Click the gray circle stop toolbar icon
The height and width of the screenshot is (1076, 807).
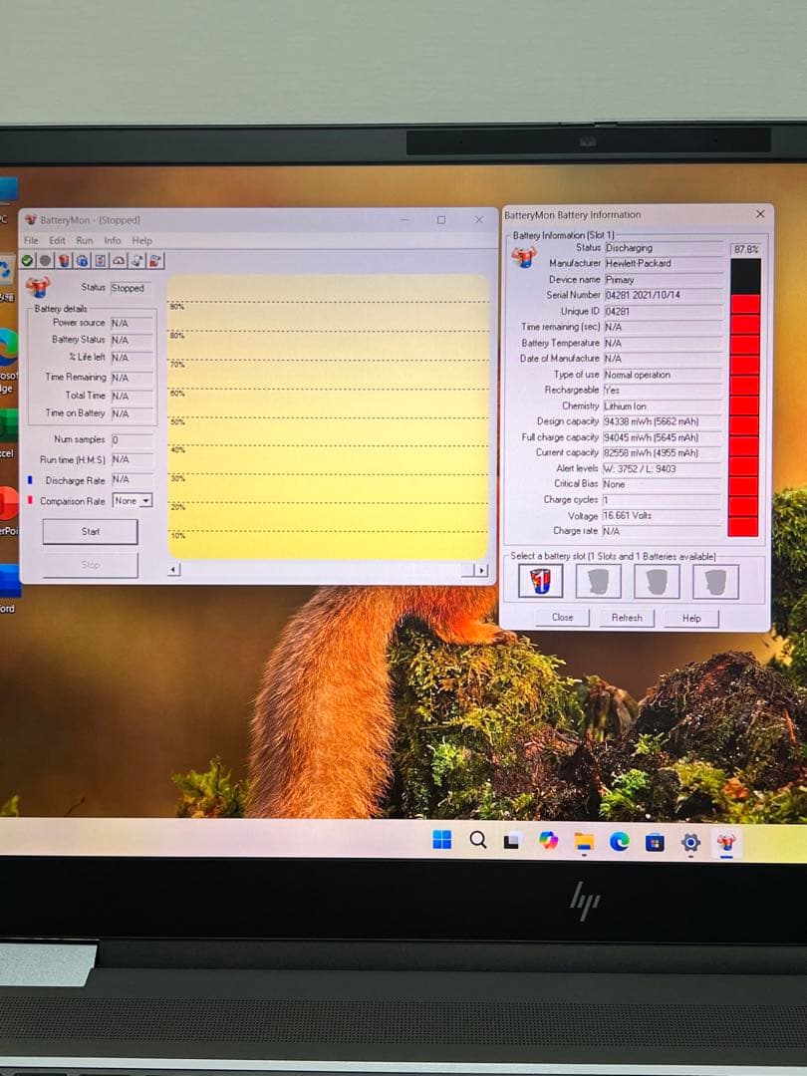tap(45, 261)
